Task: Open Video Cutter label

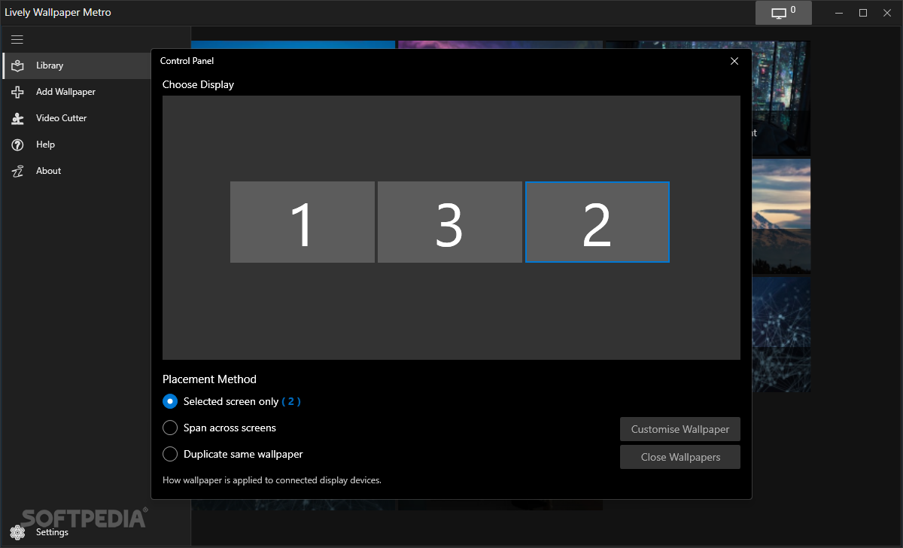Action: [61, 118]
